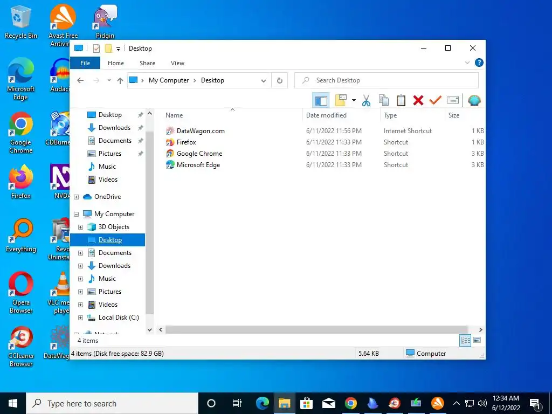The width and height of the screenshot is (552, 414).
Task: Click the New folder icon in title bar
Action: (x=108, y=48)
